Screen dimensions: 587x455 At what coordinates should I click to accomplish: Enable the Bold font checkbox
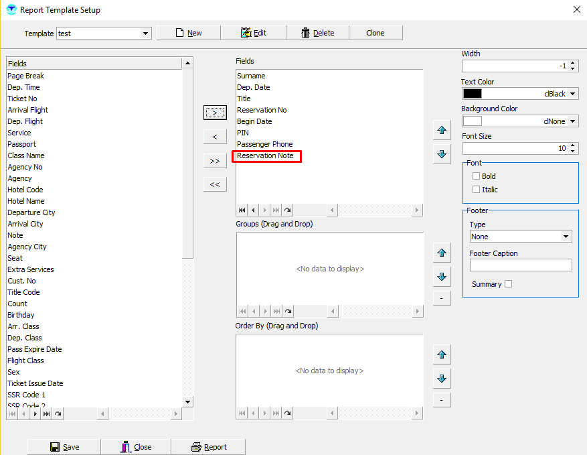point(477,176)
